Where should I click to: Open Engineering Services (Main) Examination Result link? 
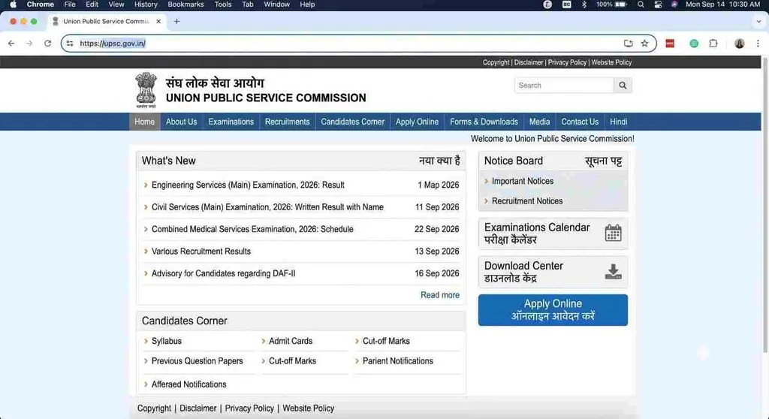coord(248,185)
